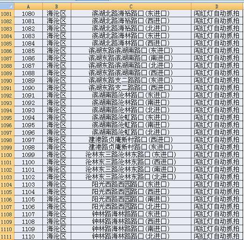244x240 pixels.
Task: Click cell 滨湖东路滨湖南路口(南进口)
Action: click(131, 58)
